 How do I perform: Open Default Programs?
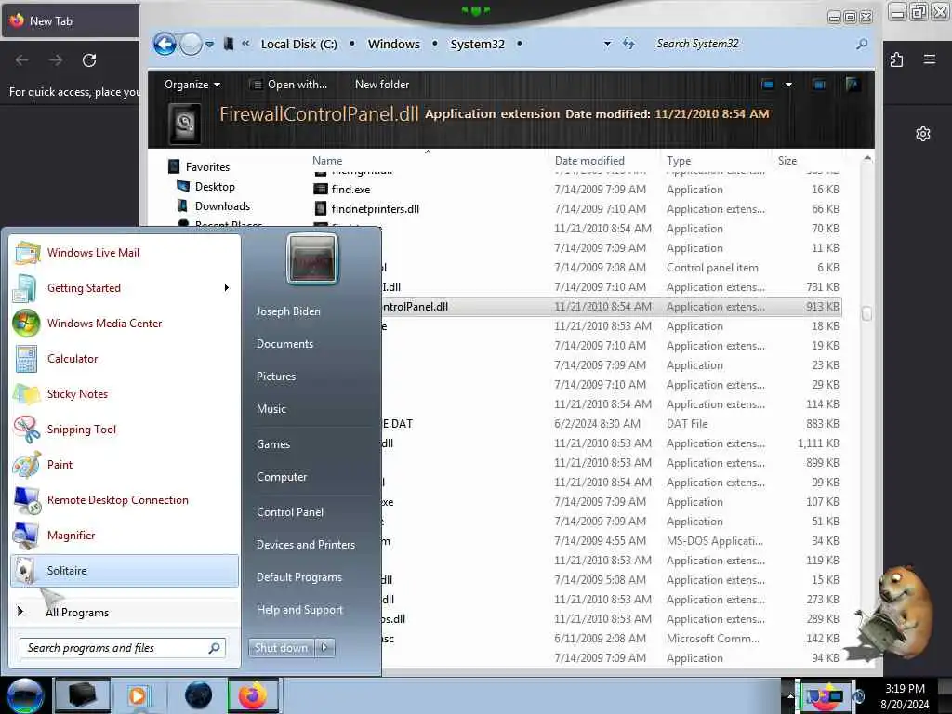coord(299,577)
